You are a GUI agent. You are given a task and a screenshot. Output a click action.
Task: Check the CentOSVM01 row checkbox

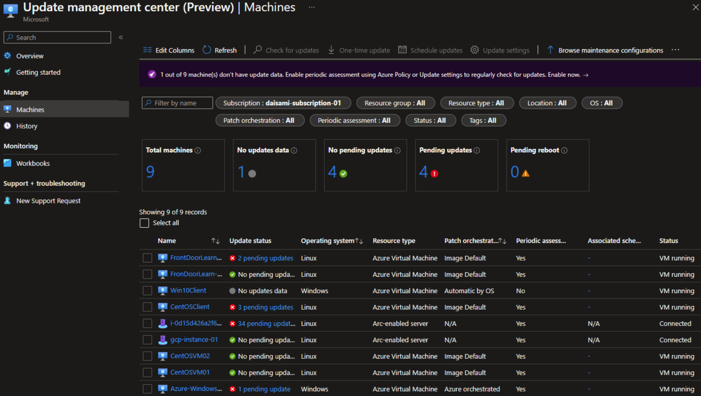tap(147, 373)
